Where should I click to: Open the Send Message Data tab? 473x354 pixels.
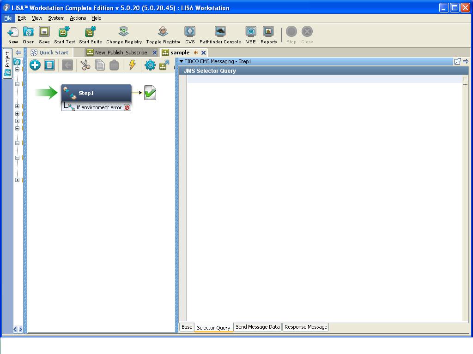[257, 327]
